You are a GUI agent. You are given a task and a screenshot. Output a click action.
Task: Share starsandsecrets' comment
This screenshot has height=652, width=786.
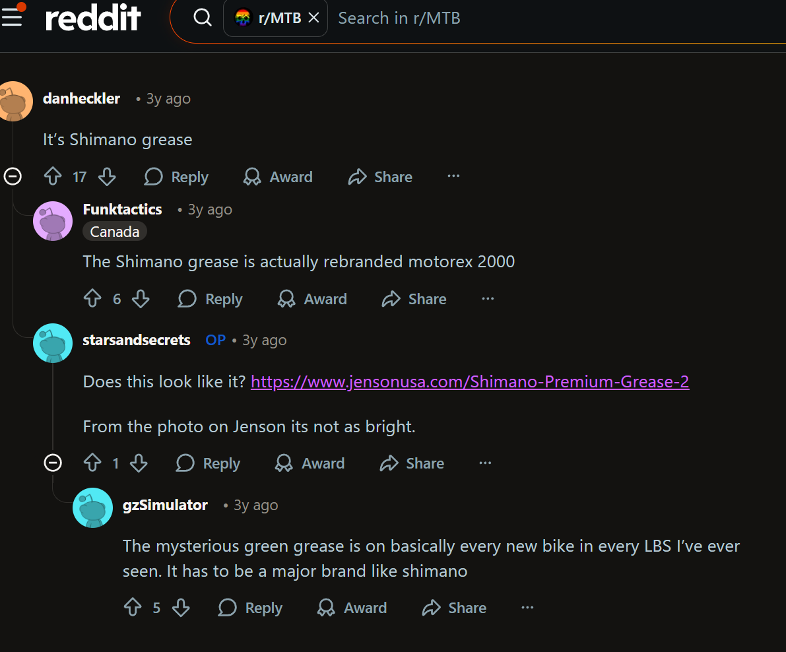(412, 463)
